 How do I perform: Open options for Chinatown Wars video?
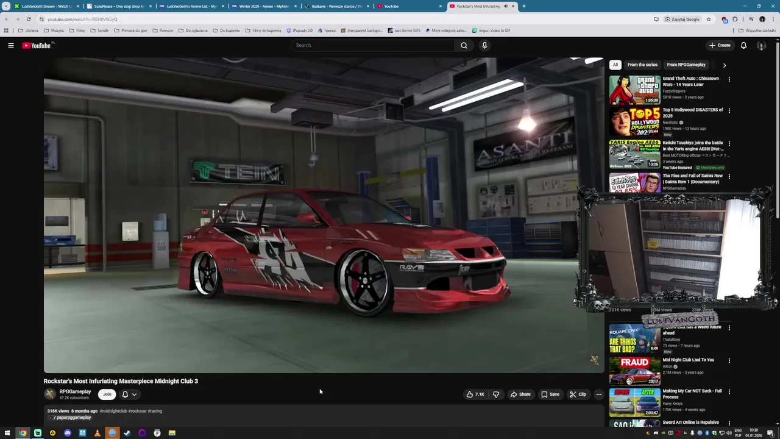pos(729,79)
